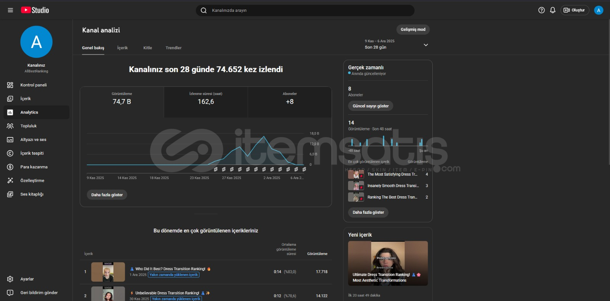Expand chart with Daha fazla göster button

[107, 195]
